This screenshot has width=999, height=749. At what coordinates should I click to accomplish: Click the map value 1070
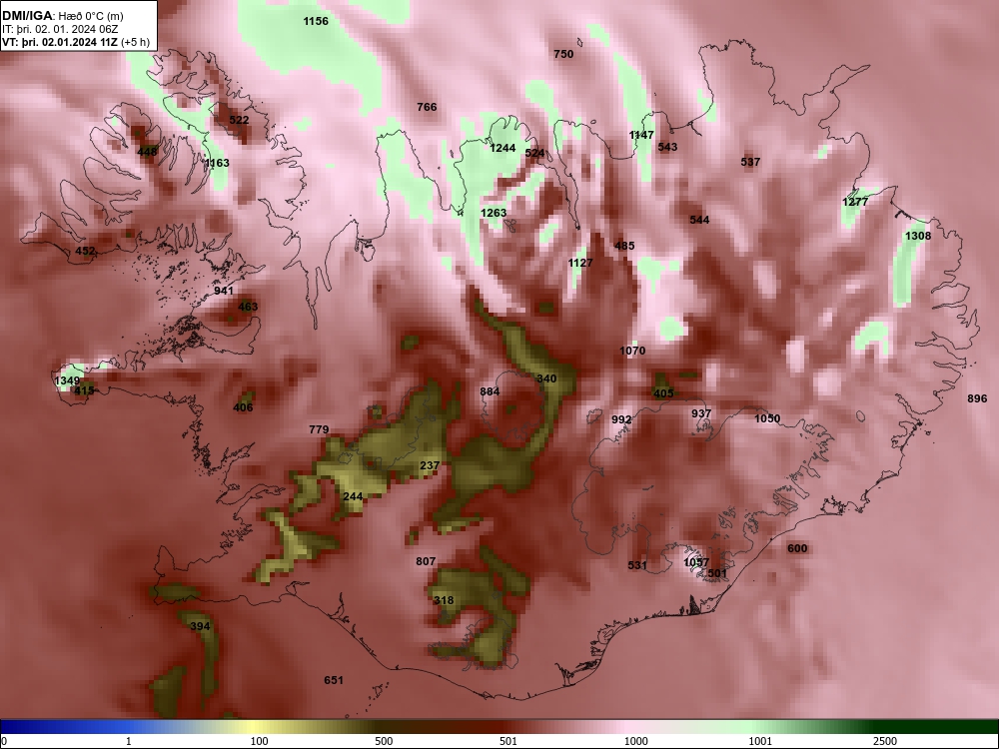(x=632, y=351)
